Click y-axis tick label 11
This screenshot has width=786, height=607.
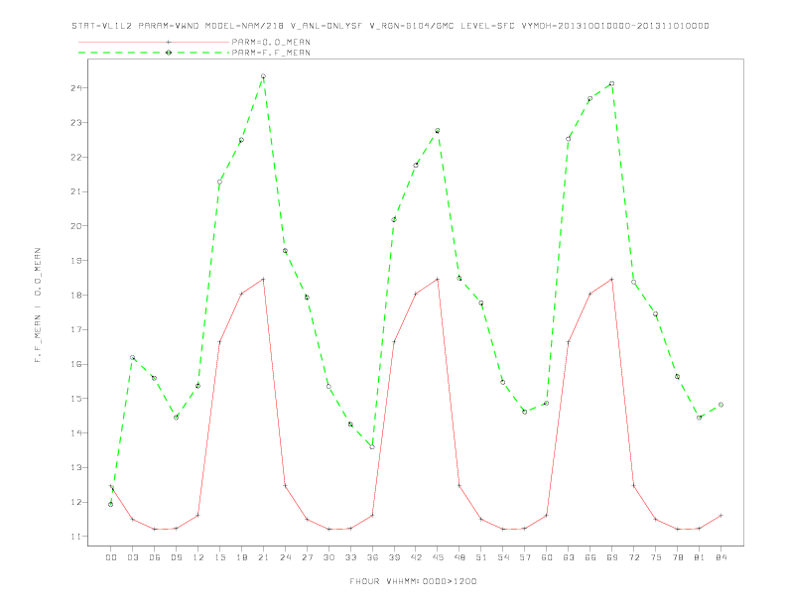point(76,537)
